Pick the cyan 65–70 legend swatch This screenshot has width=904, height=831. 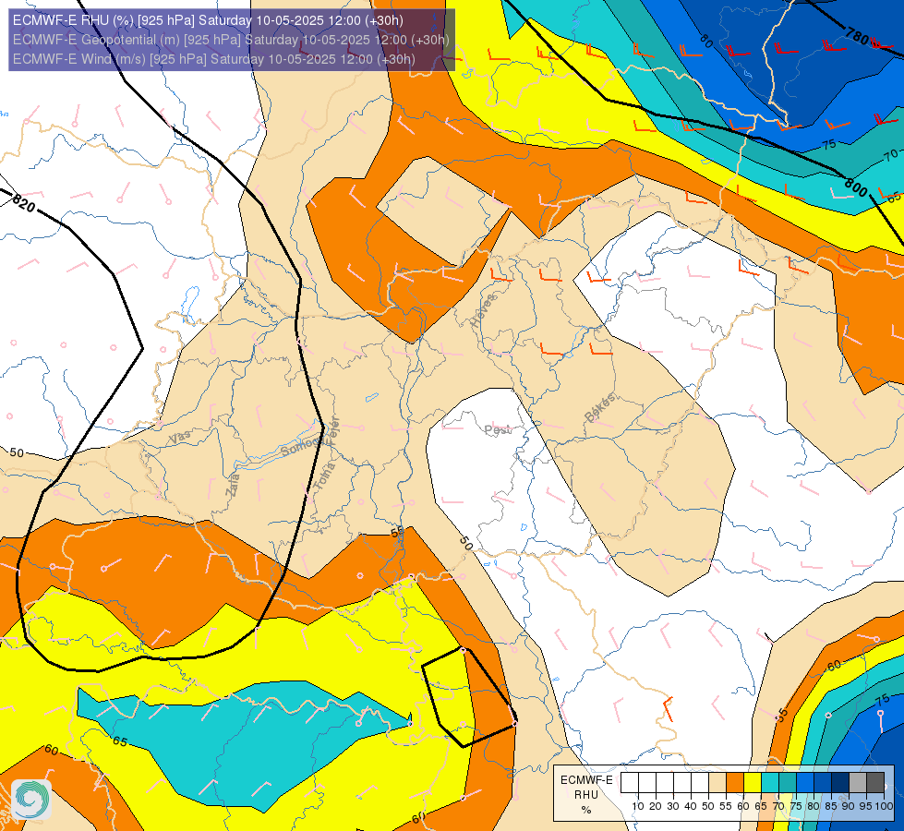[770, 782]
